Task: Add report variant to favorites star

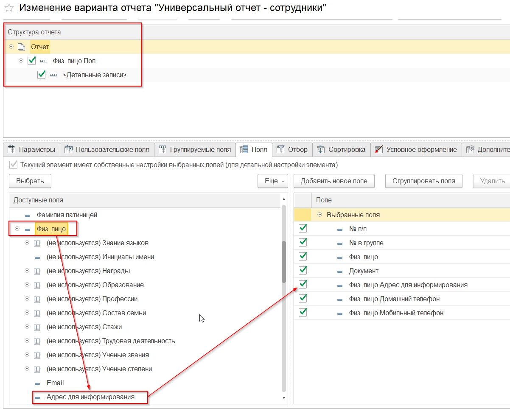Action: [8, 8]
